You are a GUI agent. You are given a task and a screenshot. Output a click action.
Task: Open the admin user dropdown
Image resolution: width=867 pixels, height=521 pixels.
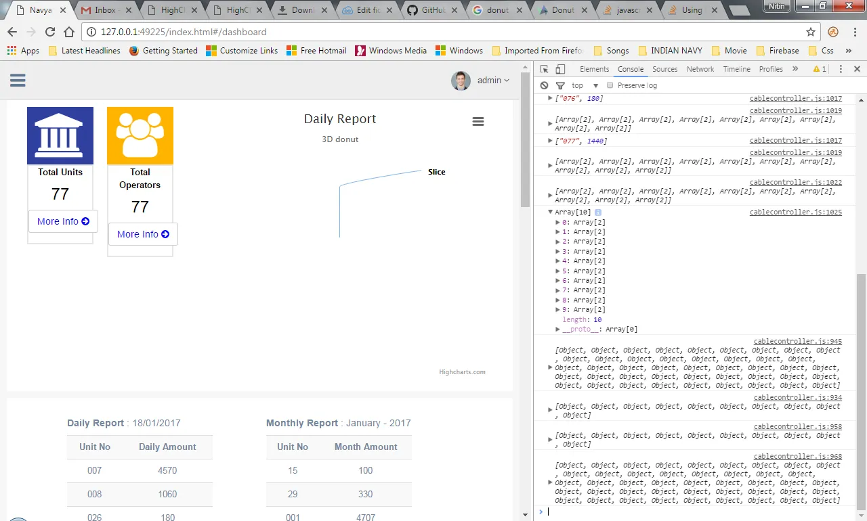point(493,81)
